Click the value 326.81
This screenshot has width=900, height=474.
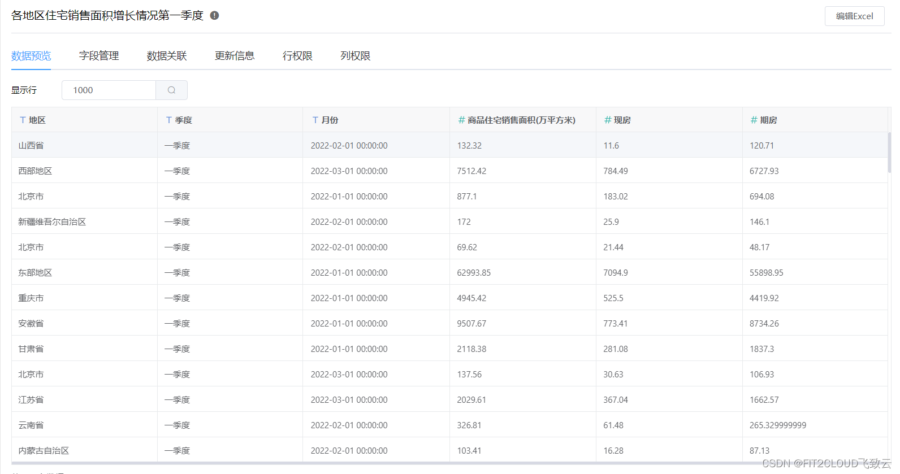click(469, 425)
